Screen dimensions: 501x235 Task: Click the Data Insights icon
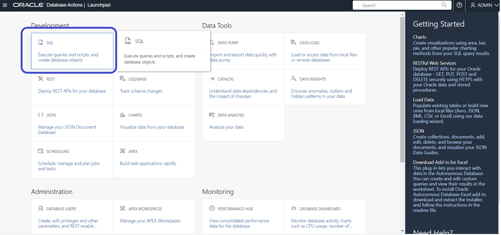point(294,79)
